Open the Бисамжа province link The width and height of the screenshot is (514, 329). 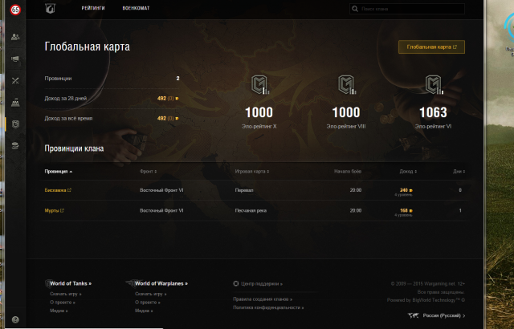click(x=57, y=190)
